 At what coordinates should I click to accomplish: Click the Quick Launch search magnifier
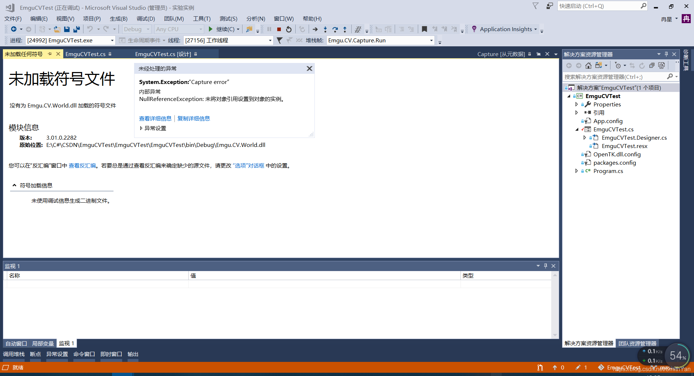(x=643, y=6)
